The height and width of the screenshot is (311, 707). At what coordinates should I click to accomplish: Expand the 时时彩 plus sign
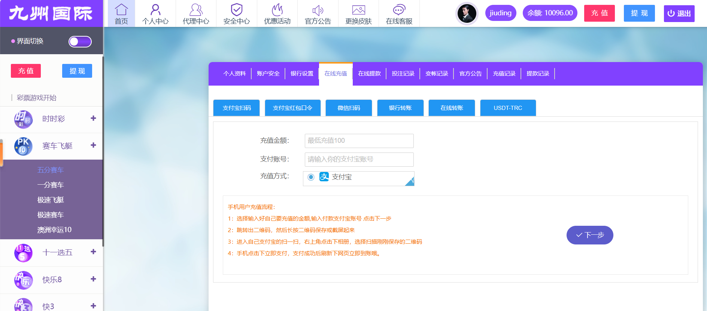pyautogui.click(x=93, y=118)
